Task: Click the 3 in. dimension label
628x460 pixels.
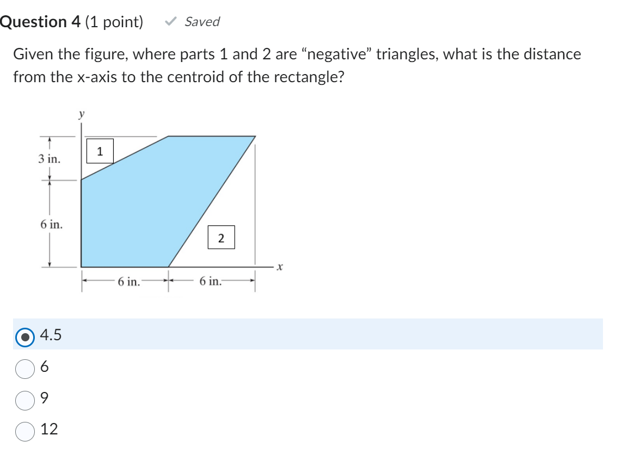Action: click(48, 160)
